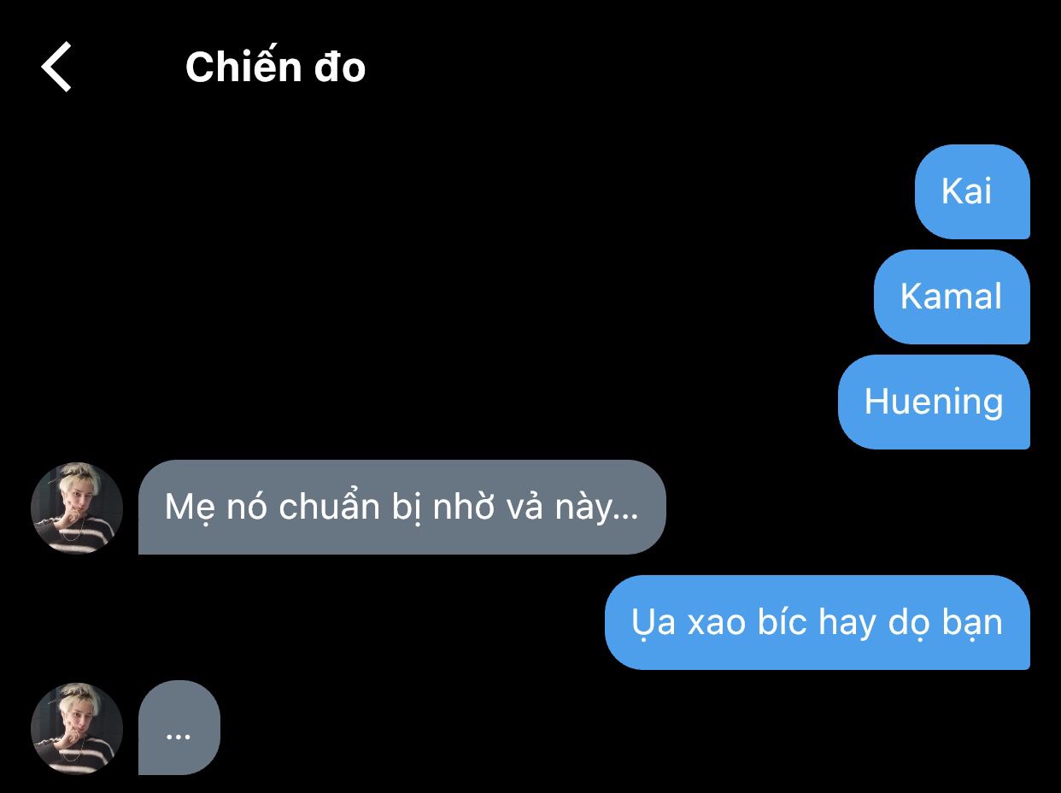Tap the avatar beside the ellipsis bubble

point(77,729)
